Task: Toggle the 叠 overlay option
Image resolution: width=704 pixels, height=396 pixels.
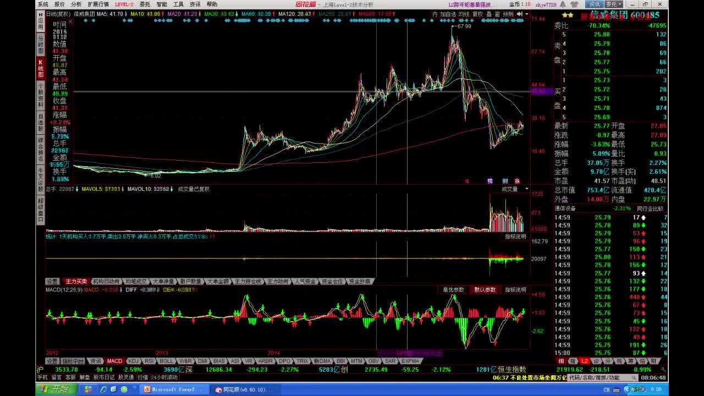Action: coord(489,14)
